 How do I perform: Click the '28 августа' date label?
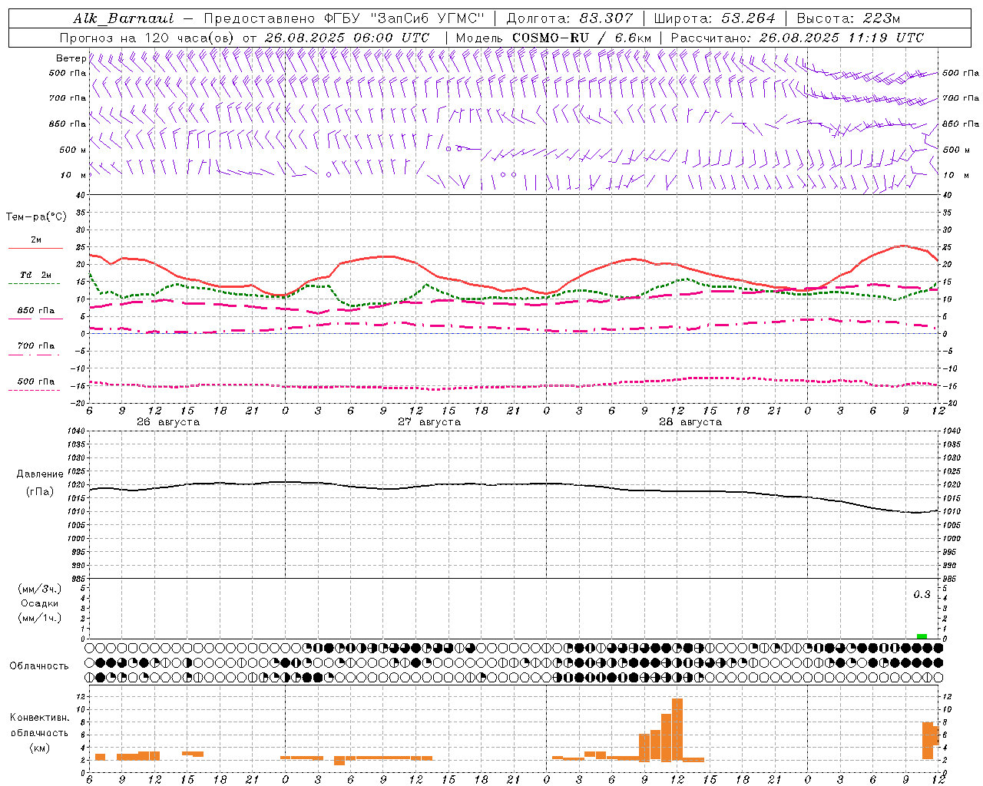pos(690,422)
